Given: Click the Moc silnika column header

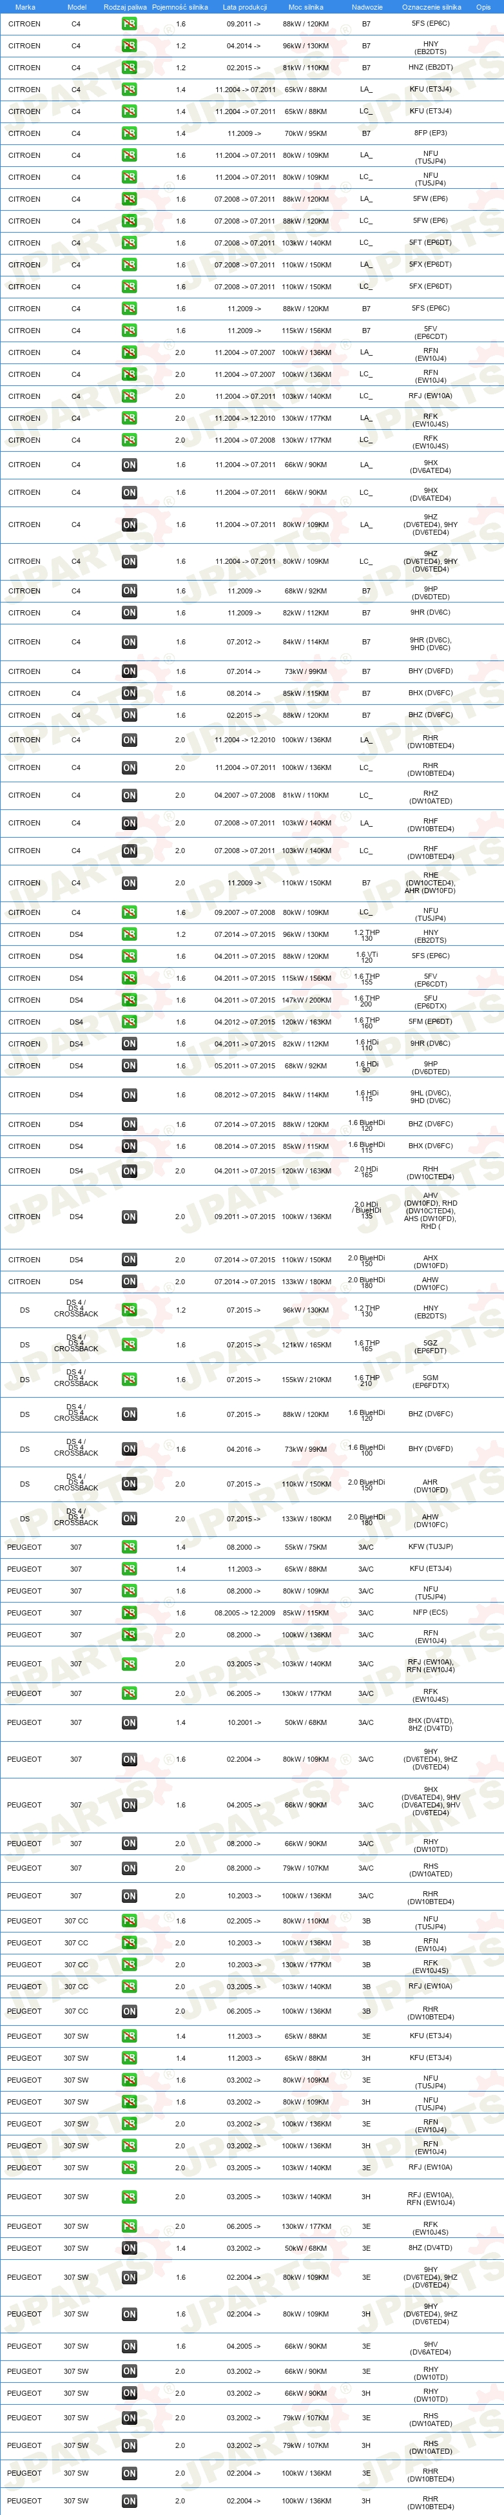Looking at the screenshot, I should tap(305, 7).
